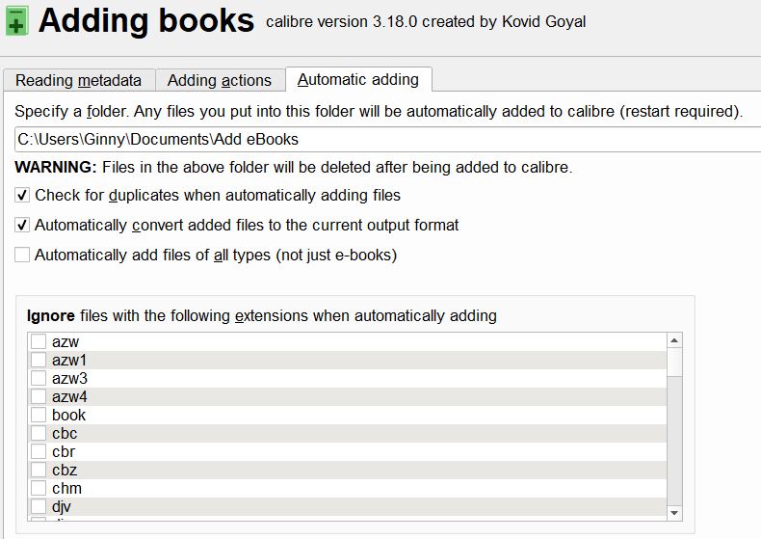Screen dimensions: 761x539
Task: Check the book extension box
Action: coord(39,416)
